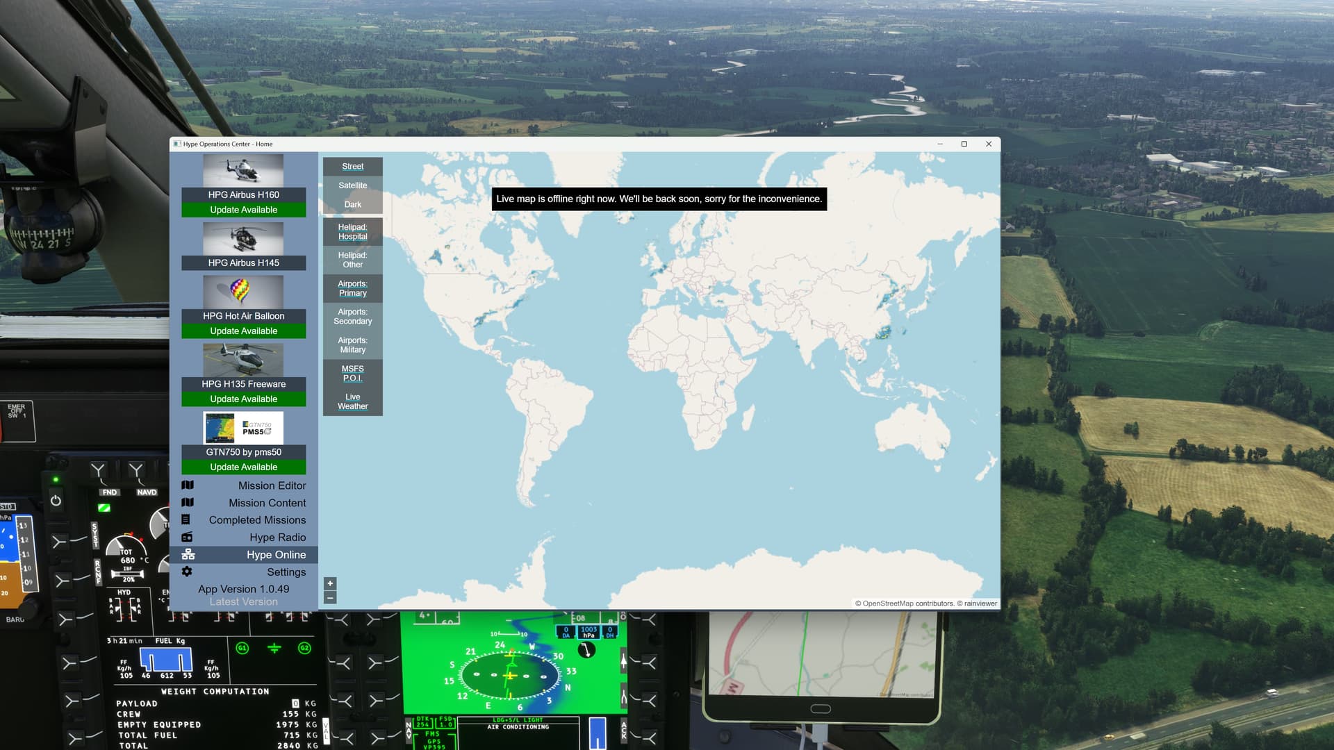Enable the Airports: Military layer

point(352,344)
